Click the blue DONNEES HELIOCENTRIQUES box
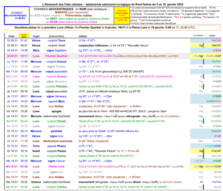The height and width of the screenshot is (191, 223). [x=15, y=15]
